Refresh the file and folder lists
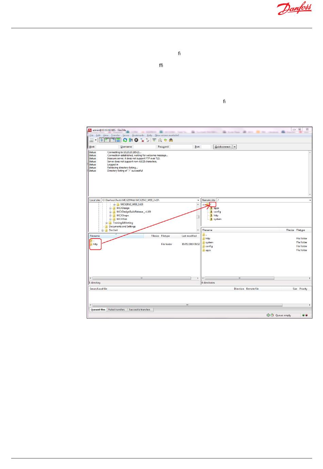323x469 pixels. point(125,140)
